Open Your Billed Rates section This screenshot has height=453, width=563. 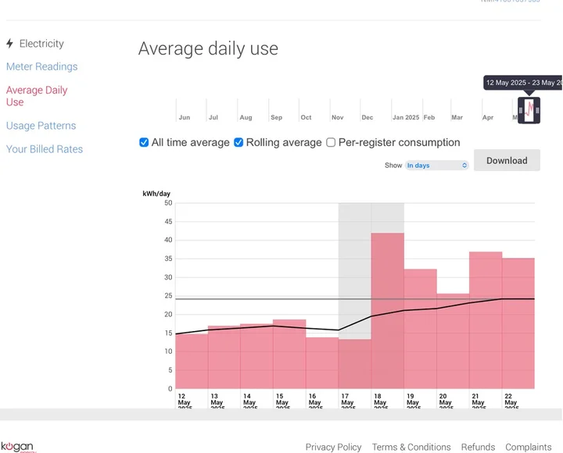pos(44,149)
